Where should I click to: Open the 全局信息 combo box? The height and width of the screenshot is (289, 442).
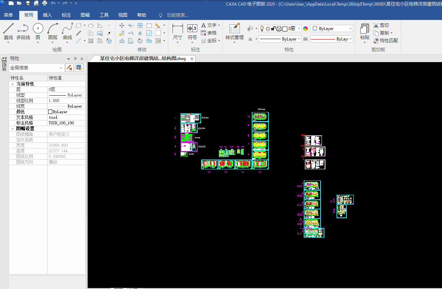(x=37, y=68)
